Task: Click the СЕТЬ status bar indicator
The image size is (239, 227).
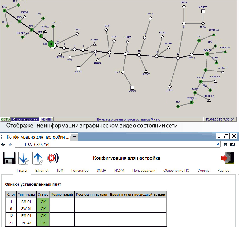Action: [5, 119]
